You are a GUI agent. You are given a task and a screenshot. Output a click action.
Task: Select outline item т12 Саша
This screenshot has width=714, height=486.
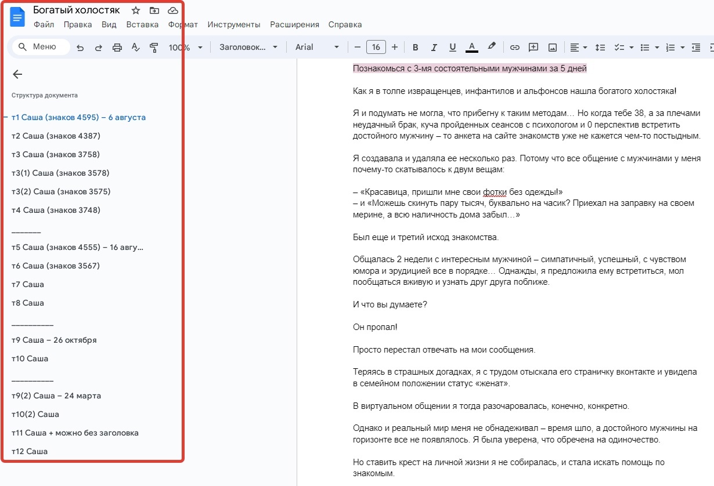point(30,451)
